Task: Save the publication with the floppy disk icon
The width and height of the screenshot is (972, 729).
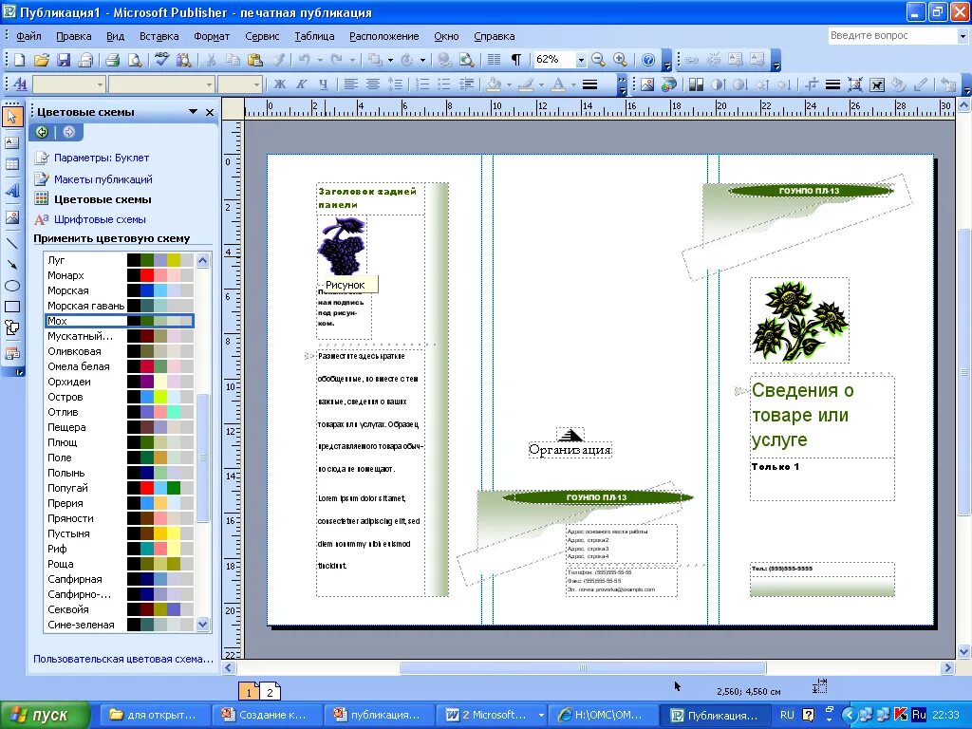Action: 64,60
